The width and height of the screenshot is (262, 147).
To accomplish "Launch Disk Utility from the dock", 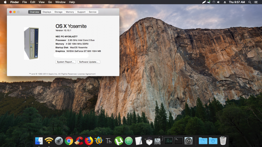I will pos(159,141).
